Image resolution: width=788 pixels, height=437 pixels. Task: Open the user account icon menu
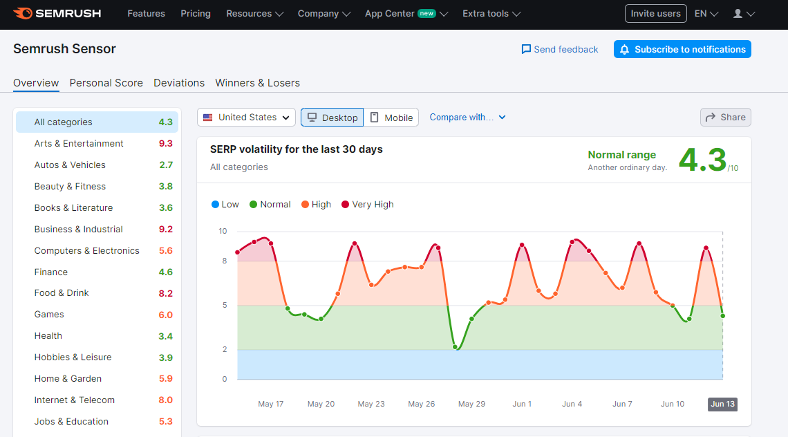[x=744, y=14]
